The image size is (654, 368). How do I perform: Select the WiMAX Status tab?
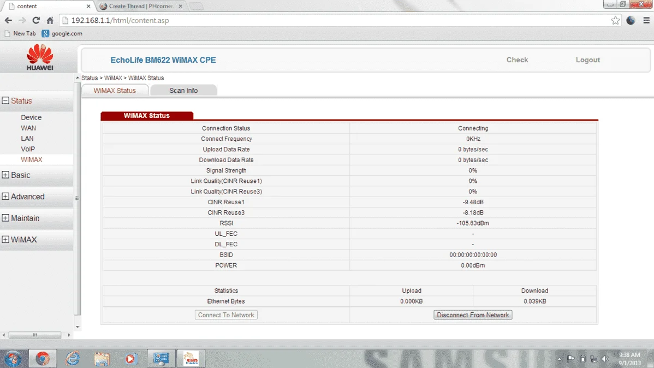coord(115,90)
